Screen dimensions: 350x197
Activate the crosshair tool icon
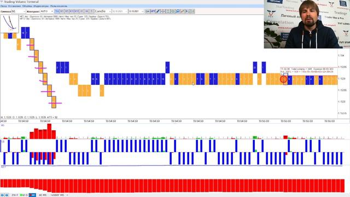point(163,11)
